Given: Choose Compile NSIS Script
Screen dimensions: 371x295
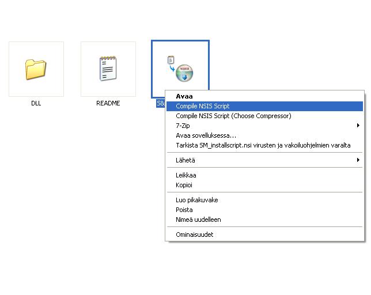Looking at the screenshot, I should point(264,106).
